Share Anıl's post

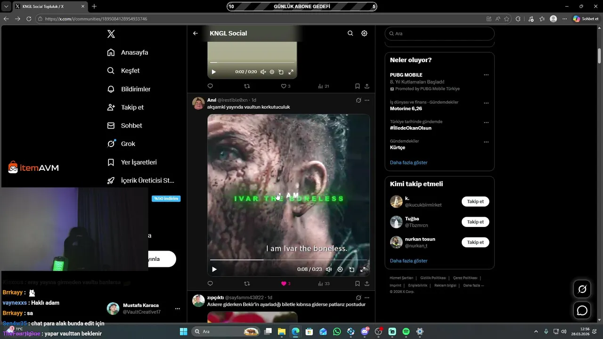coord(367,283)
